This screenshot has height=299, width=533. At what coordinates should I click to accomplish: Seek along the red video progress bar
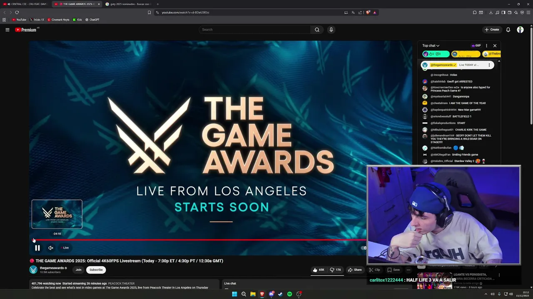coord(199,240)
